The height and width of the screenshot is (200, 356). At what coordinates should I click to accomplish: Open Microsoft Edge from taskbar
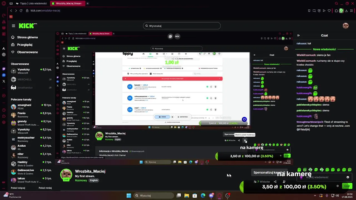pos(203,196)
